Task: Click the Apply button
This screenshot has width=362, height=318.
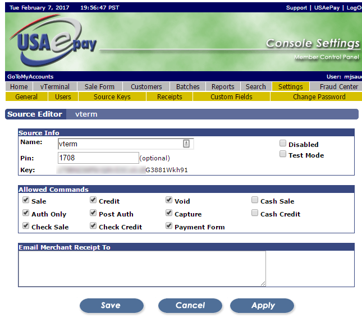Action: pos(262,306)
